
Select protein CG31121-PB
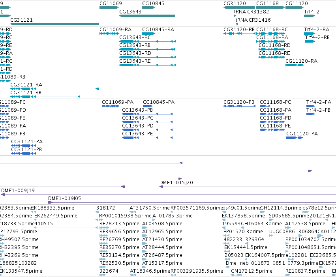click(26, 150)
